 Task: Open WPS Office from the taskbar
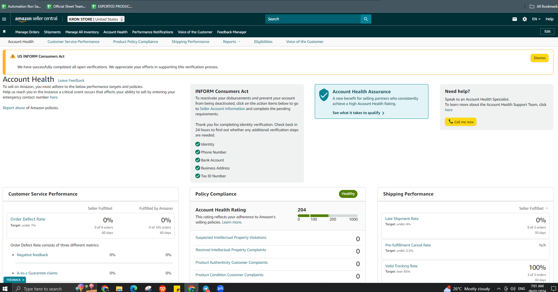pos(162,288)
